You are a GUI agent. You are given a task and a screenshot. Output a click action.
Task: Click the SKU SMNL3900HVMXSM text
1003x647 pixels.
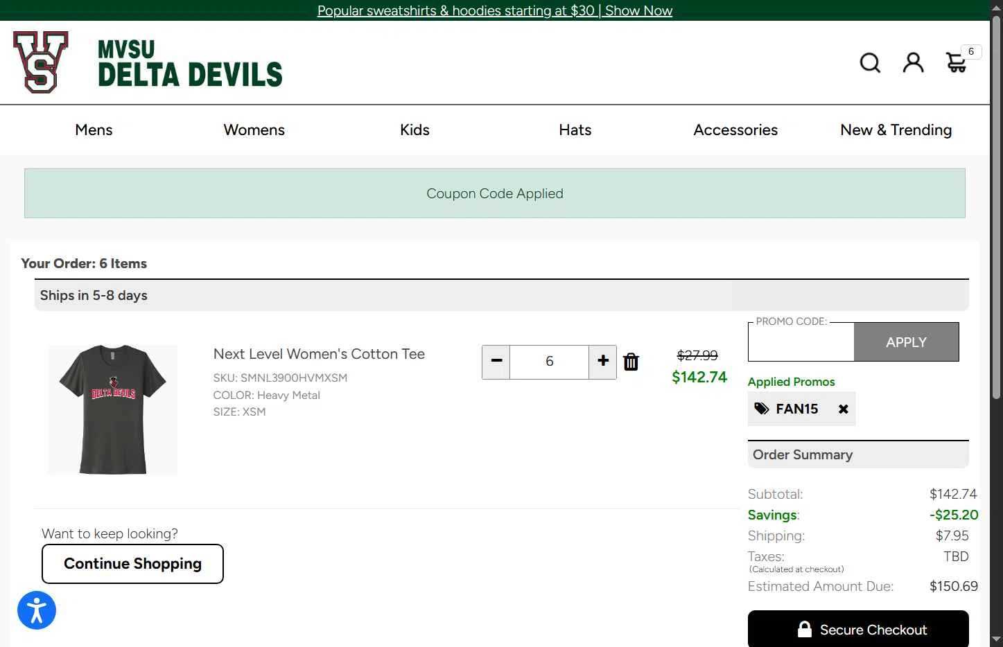[x=280, y=378]
